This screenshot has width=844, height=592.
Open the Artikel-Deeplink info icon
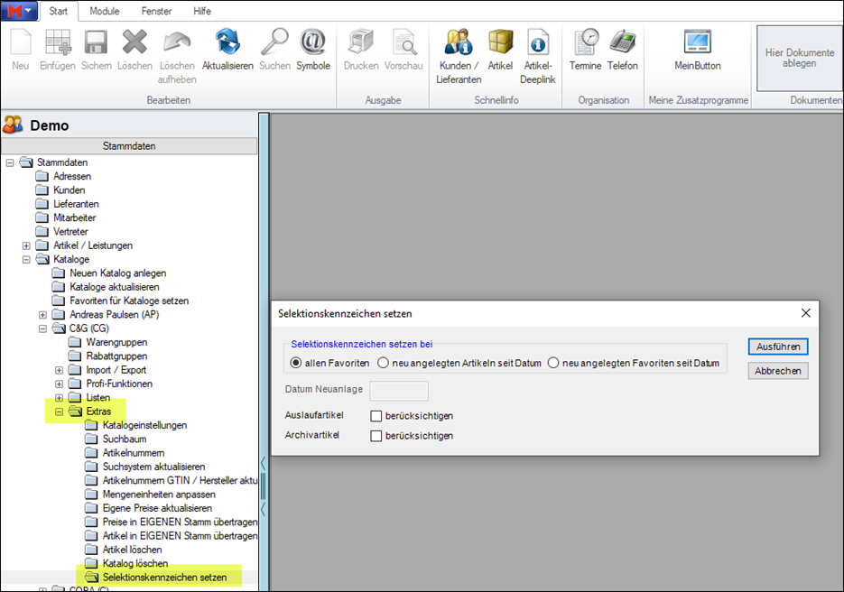tap(538, 43)
